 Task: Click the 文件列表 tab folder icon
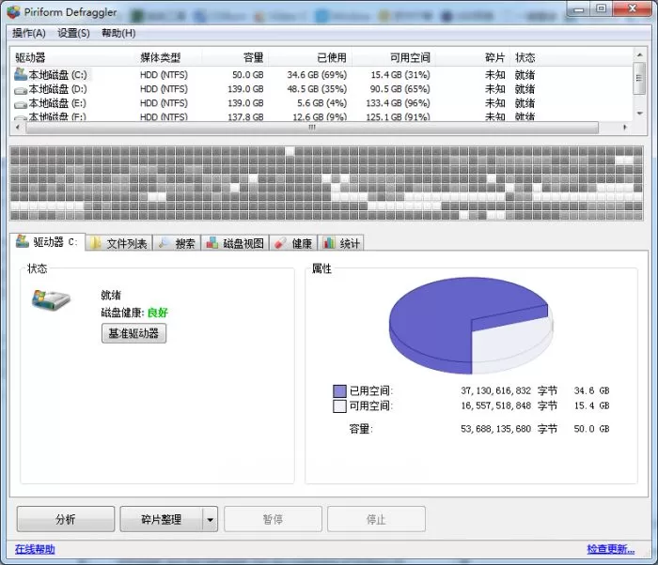(x=96, y=243)
